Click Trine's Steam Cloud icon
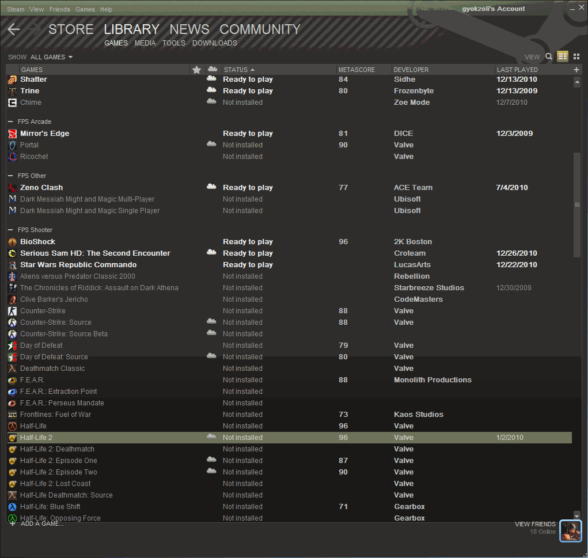 pos(211,90)
